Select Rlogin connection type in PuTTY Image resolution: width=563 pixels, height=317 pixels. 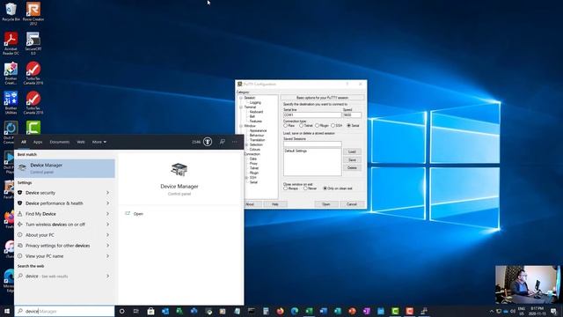317,125
